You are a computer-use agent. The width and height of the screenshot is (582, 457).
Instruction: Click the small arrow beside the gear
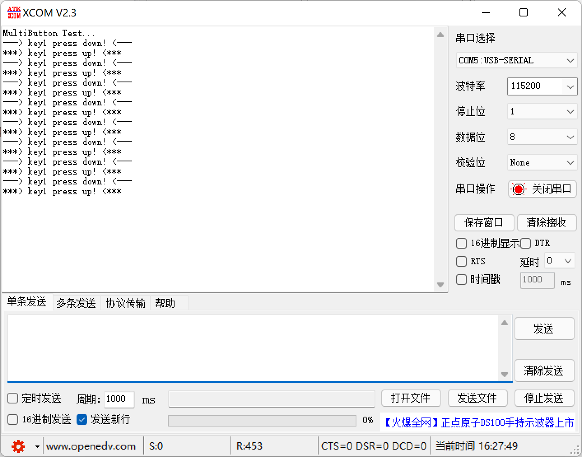tap(37, 446)
